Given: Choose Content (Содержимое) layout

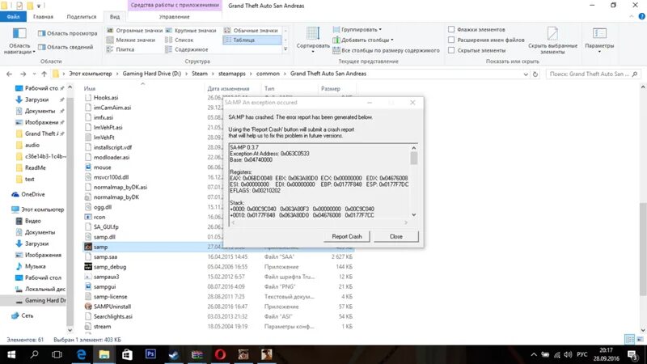Looking at the screenshot, I should coord(187,49).
